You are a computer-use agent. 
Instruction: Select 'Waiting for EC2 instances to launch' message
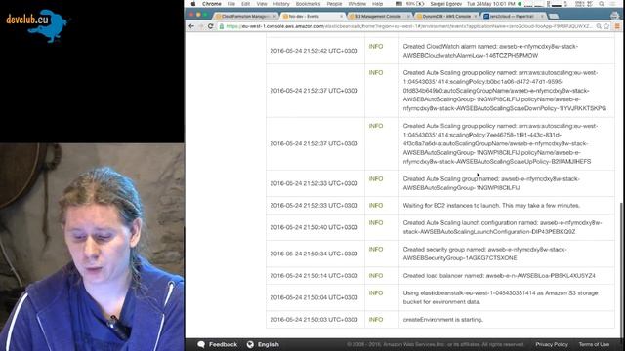point(491,206)
